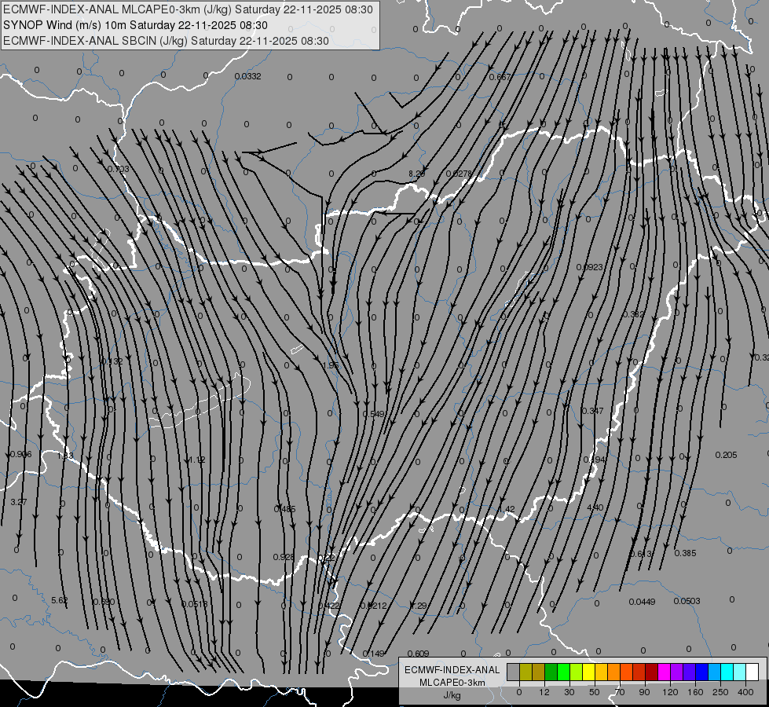
Task: Choose the bright cyan legend swatch
Action: 727,672
